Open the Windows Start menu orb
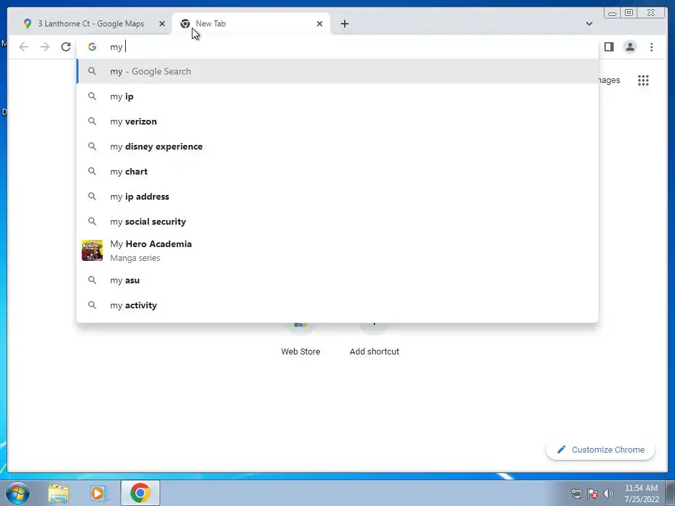This screenshot has height=506, width=675. tap(18, 493)
